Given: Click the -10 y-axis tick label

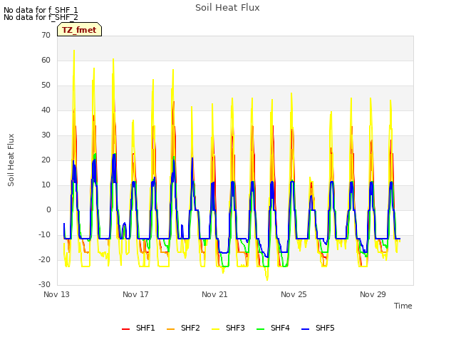Looking at the screenshot, I should click(x=44, y=234).
